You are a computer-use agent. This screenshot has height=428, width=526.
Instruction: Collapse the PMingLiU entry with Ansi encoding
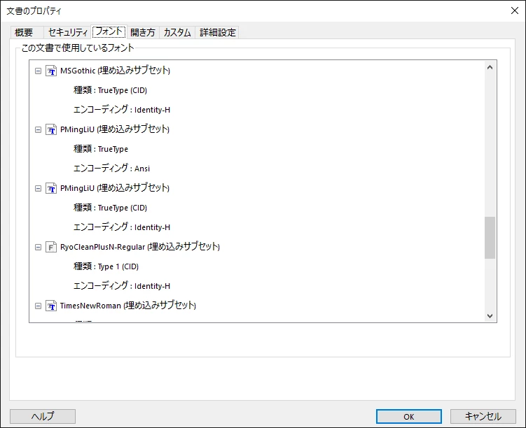39,129
